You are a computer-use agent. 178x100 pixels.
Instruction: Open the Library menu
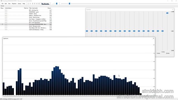[19, 4]
